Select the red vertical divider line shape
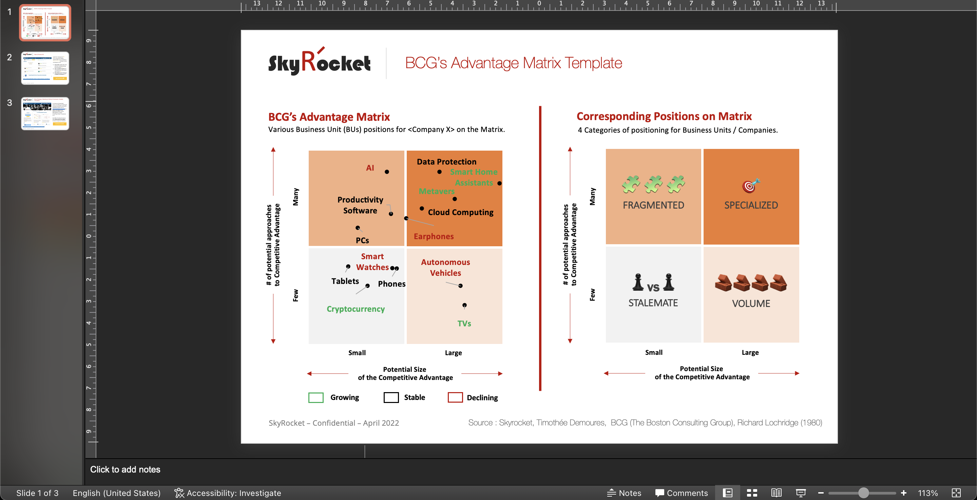Viewport: 977px width, 500px height. point(540,249)
